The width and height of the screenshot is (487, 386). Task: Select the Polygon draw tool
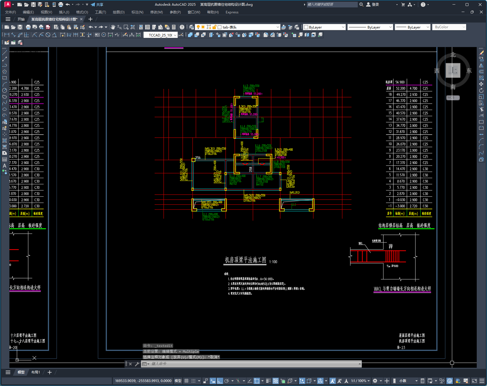pyautogui.click(x=5, y=72)
